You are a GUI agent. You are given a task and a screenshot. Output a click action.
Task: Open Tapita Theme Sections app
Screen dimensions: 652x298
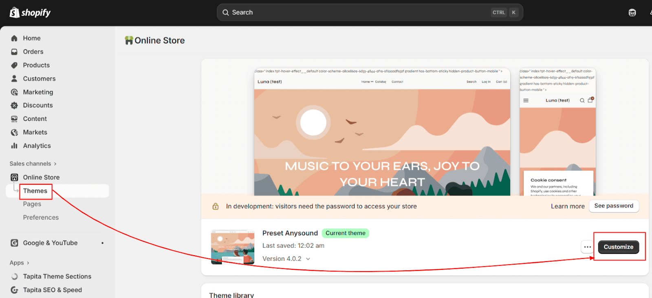[57, 276]
